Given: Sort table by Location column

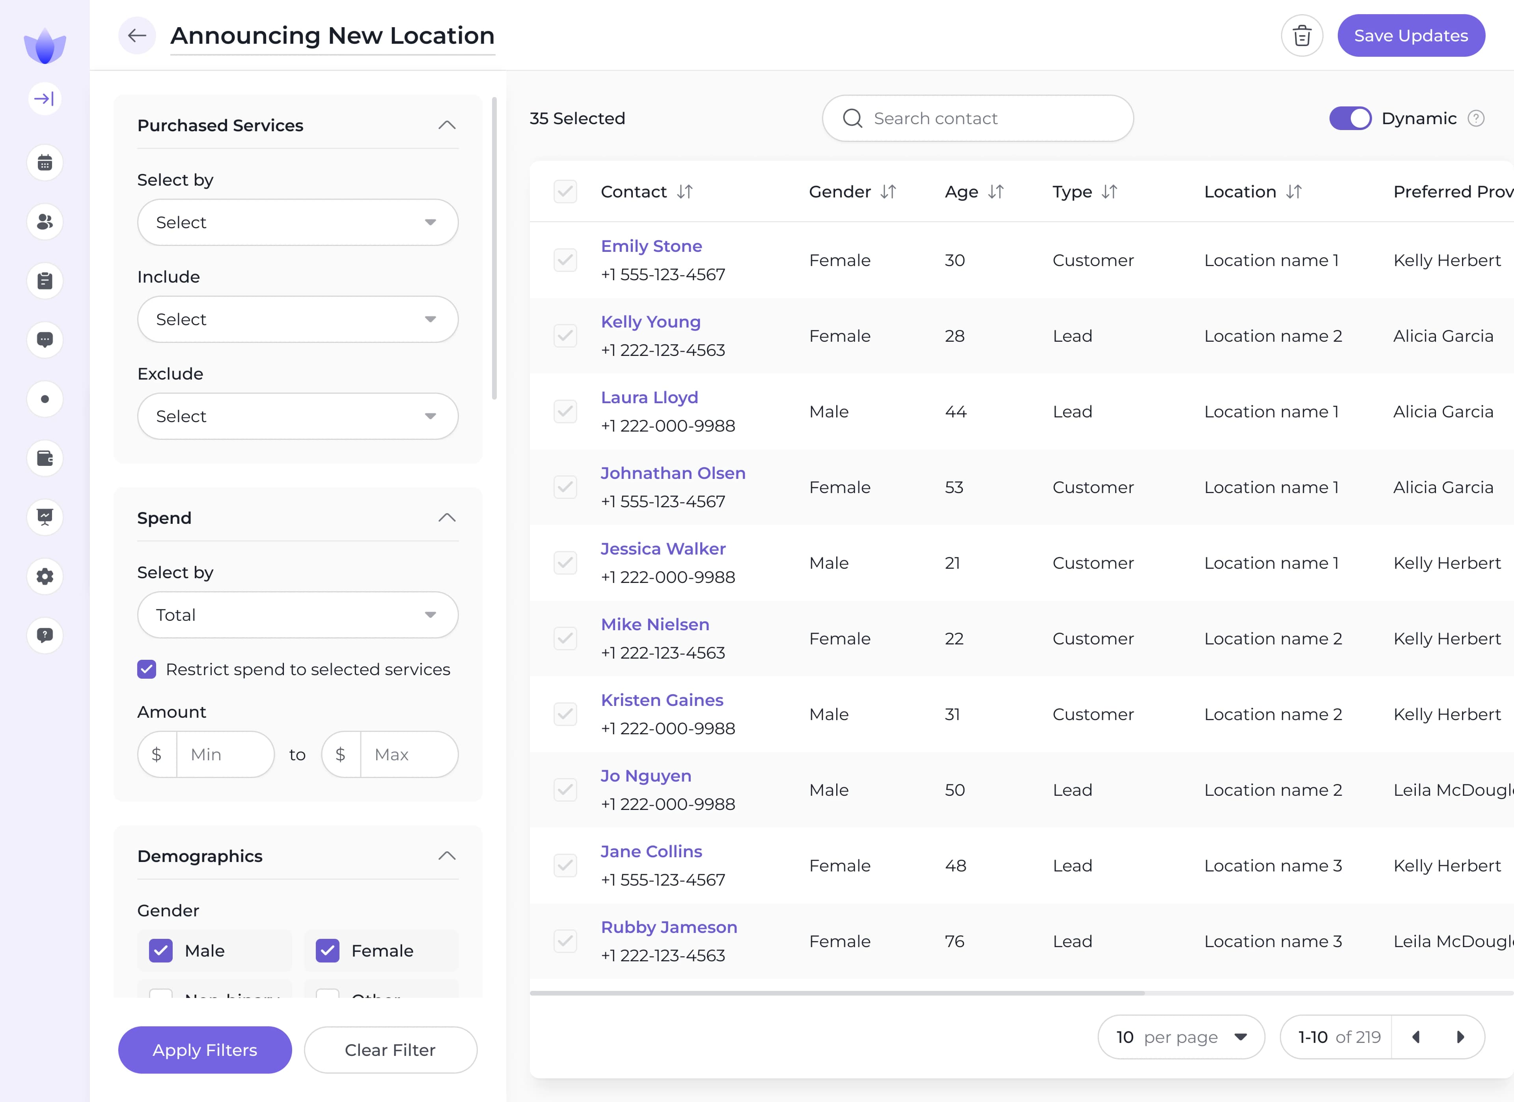Looking at the screenshot, I should (x=1293, y=192).
